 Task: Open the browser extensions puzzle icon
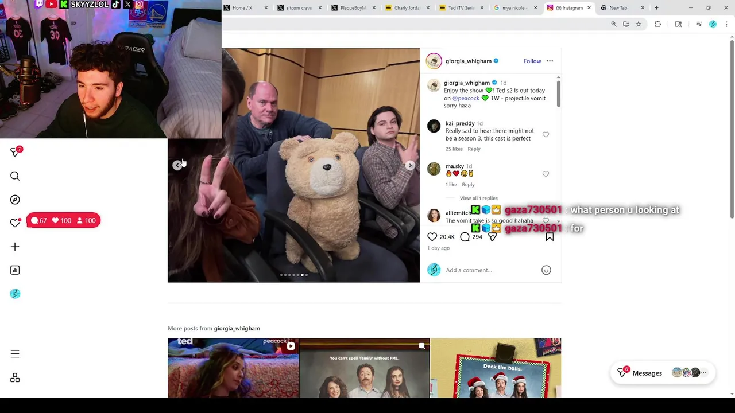coord(658,24)
